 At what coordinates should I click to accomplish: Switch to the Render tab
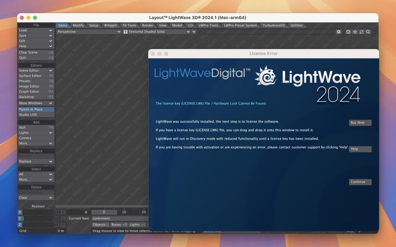[x=148, y=25]
